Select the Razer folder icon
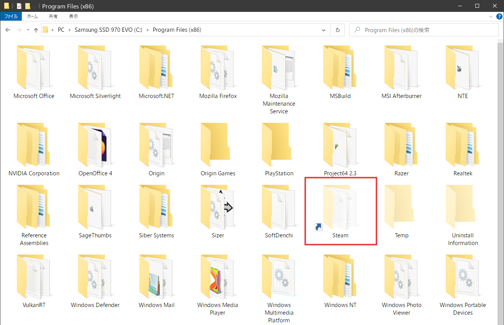Viewport: 504px width, 325px height. point(401,145)
